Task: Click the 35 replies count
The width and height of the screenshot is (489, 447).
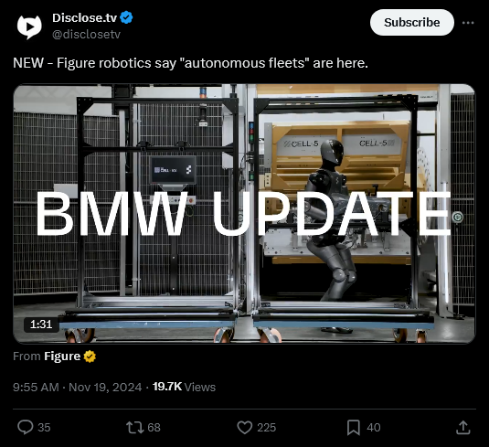Action: pos(44,428)
